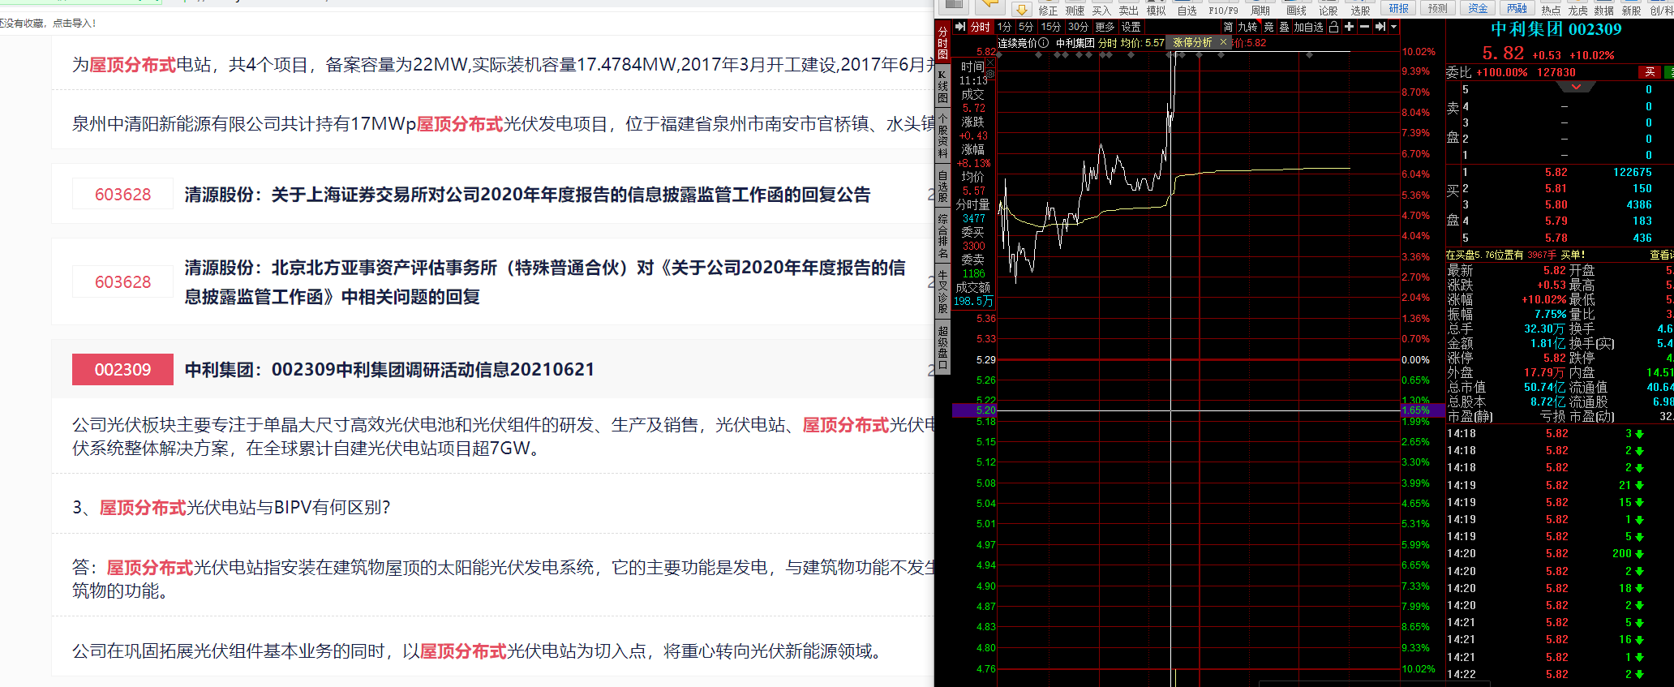Open the 更多 periods menu

tap(1105, 27)
